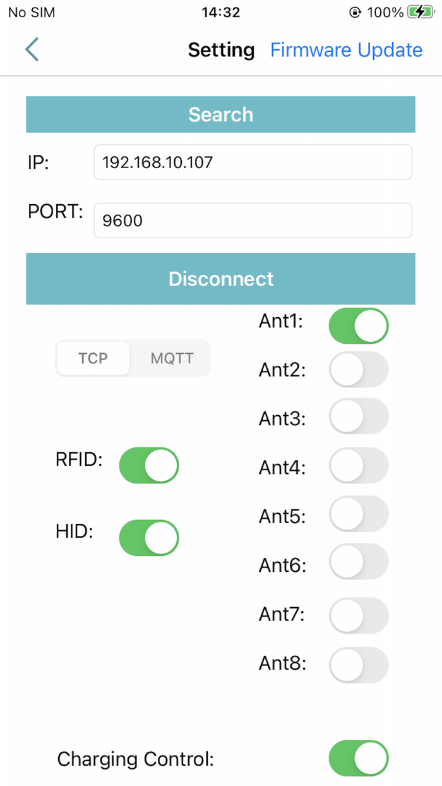The width and height of the screenshot is (442, 786).
Task: Click the back arrow to leave Settings
Action: click(x=31, y=49)
